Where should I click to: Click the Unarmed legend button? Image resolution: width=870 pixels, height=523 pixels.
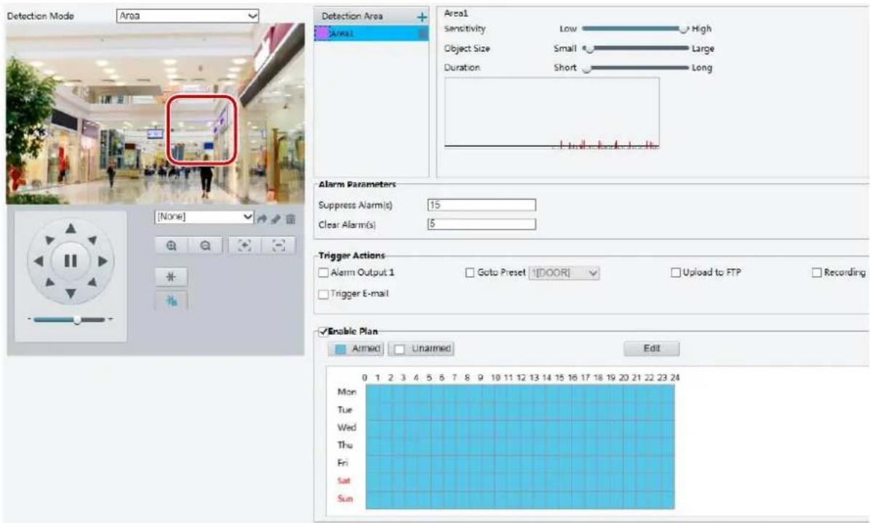tap(421, 349)
